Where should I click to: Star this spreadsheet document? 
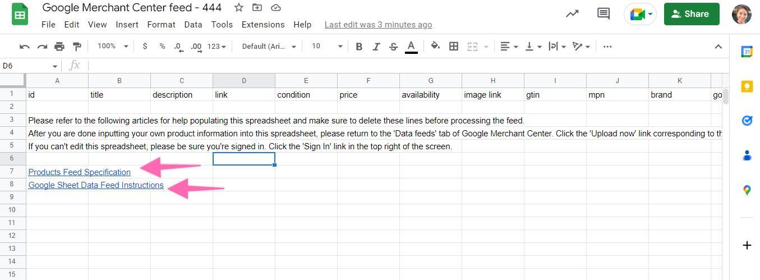(239, 8)
